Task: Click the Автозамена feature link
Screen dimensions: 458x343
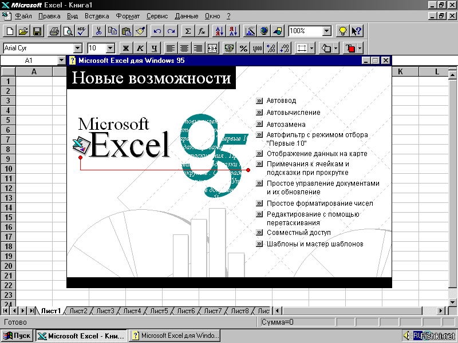Action: [x=286, y=124]
